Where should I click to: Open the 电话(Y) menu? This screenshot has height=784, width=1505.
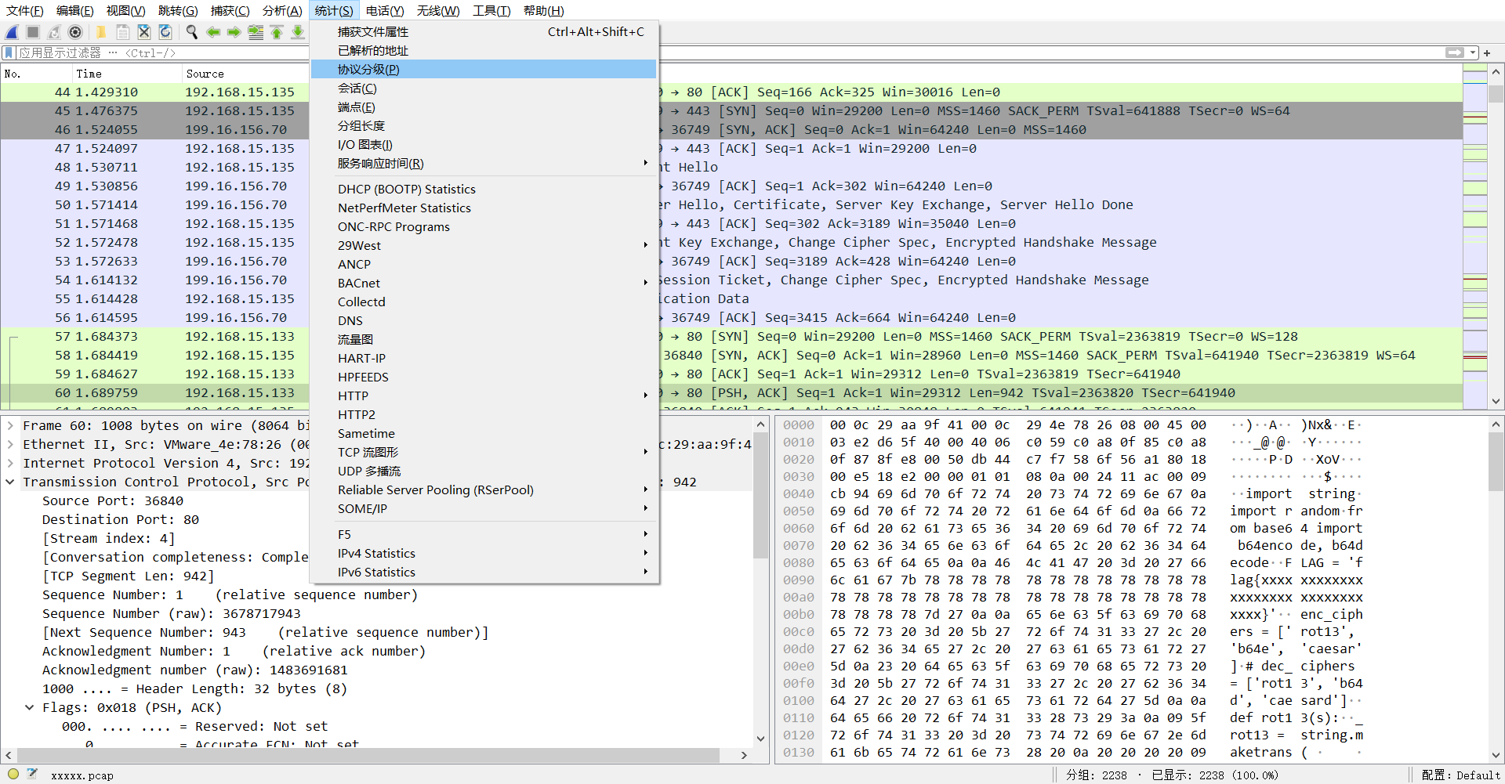385,10
